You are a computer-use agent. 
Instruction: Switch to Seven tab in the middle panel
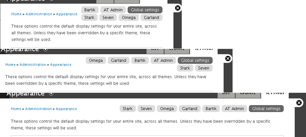[204, 68]
